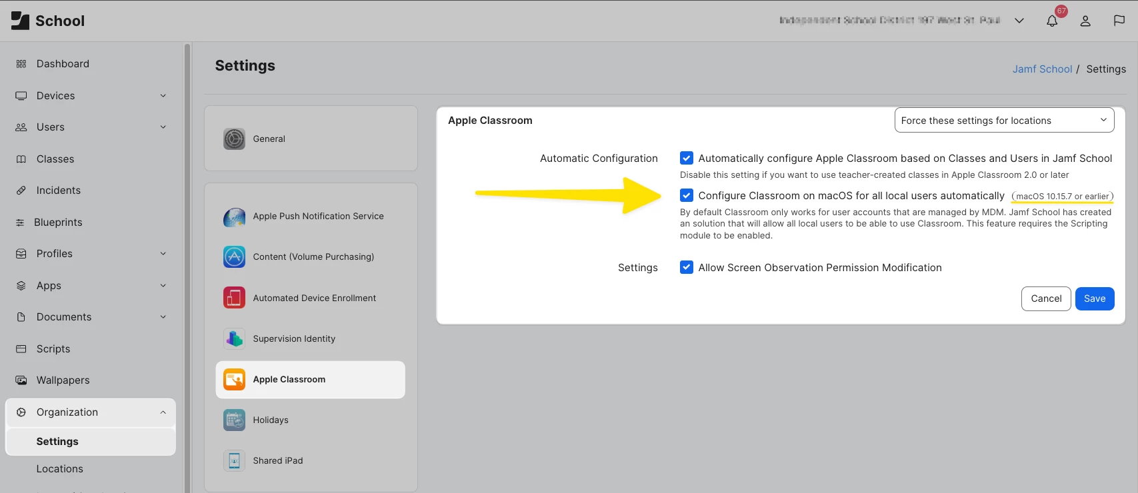This screenshot has height=493, width=1138.
Task: Click the General settings gear icon
Action: click(234, 139)
